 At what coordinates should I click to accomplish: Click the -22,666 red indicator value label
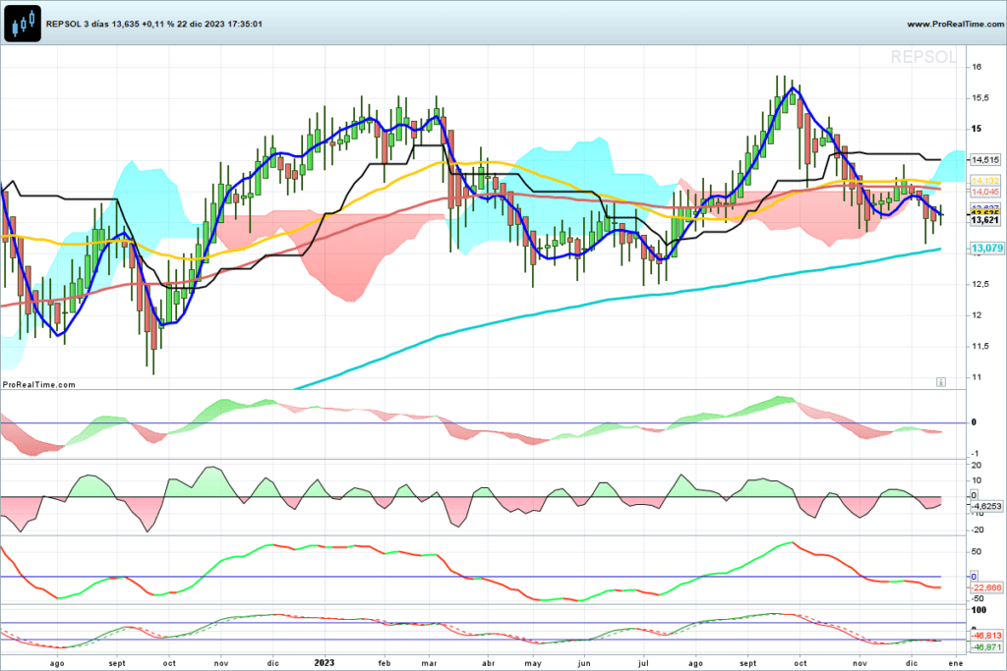pyautogui.click(x=985, y=587)
